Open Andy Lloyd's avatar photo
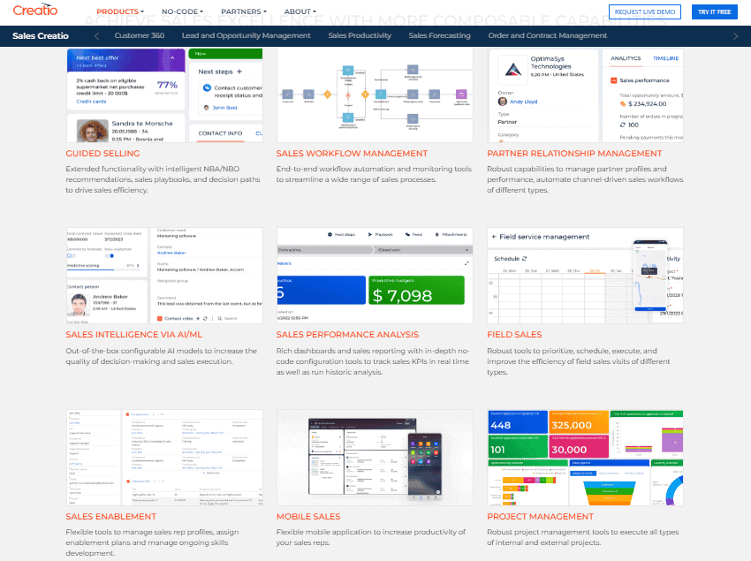751x561 pixels. pyautogui.click(x=502, y=101)
